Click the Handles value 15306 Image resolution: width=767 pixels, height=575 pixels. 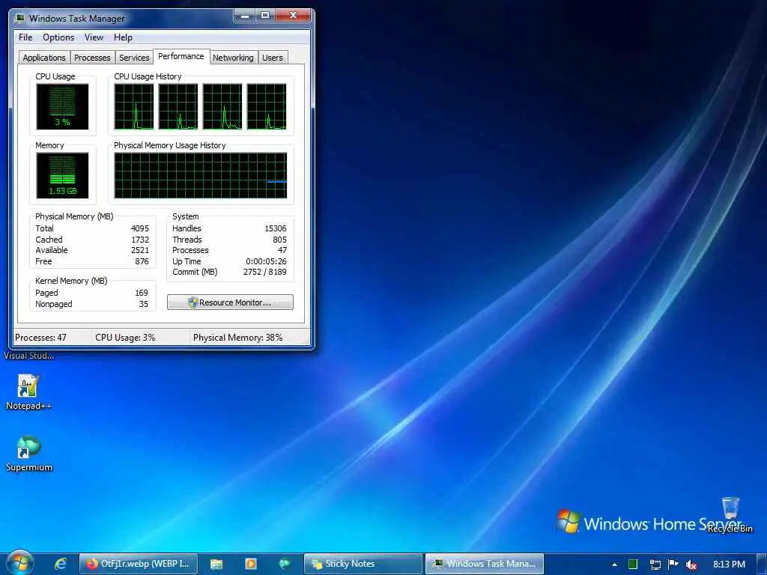click(x=276, y=228)
